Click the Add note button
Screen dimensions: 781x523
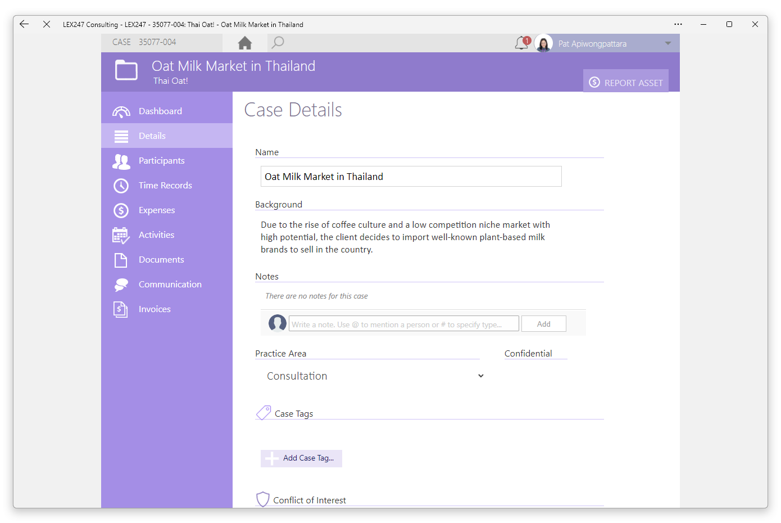click(x=543, y=324)
